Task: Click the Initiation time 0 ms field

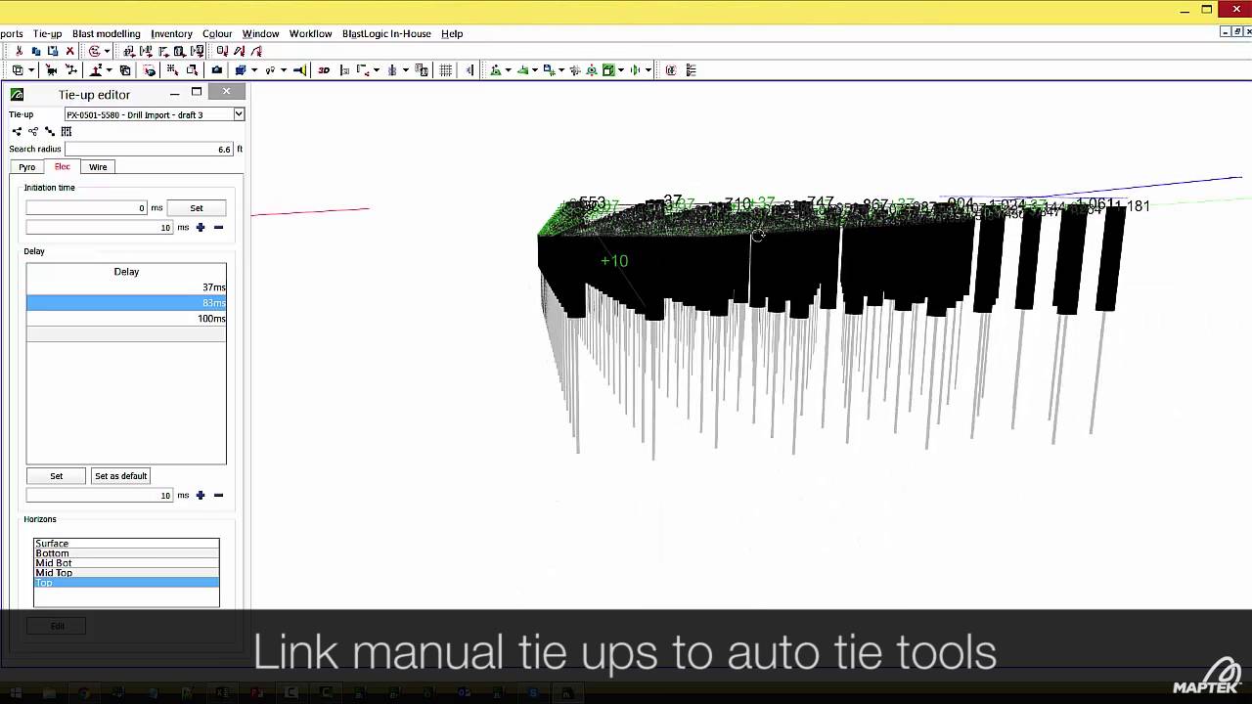Action: pos(86,207)
